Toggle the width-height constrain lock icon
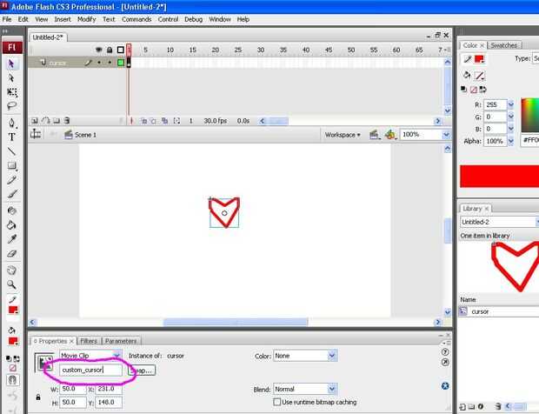The image size is (539, 414). click(x=38, y=397)
